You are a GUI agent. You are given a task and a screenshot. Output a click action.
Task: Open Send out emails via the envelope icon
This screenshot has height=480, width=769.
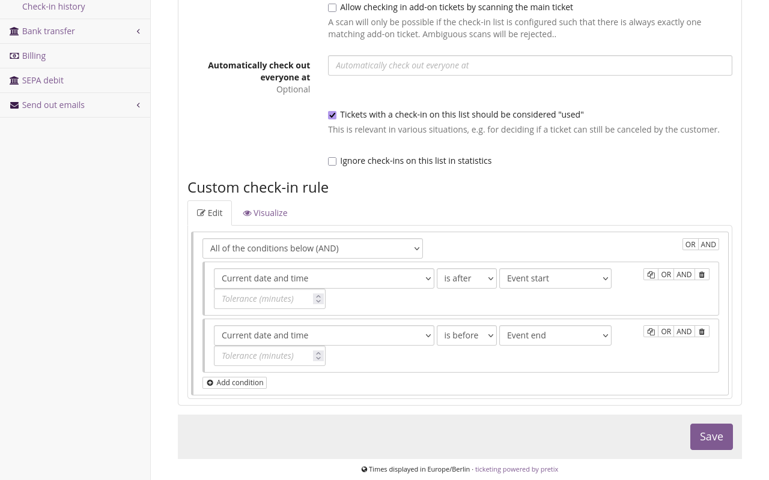point(14,104)
